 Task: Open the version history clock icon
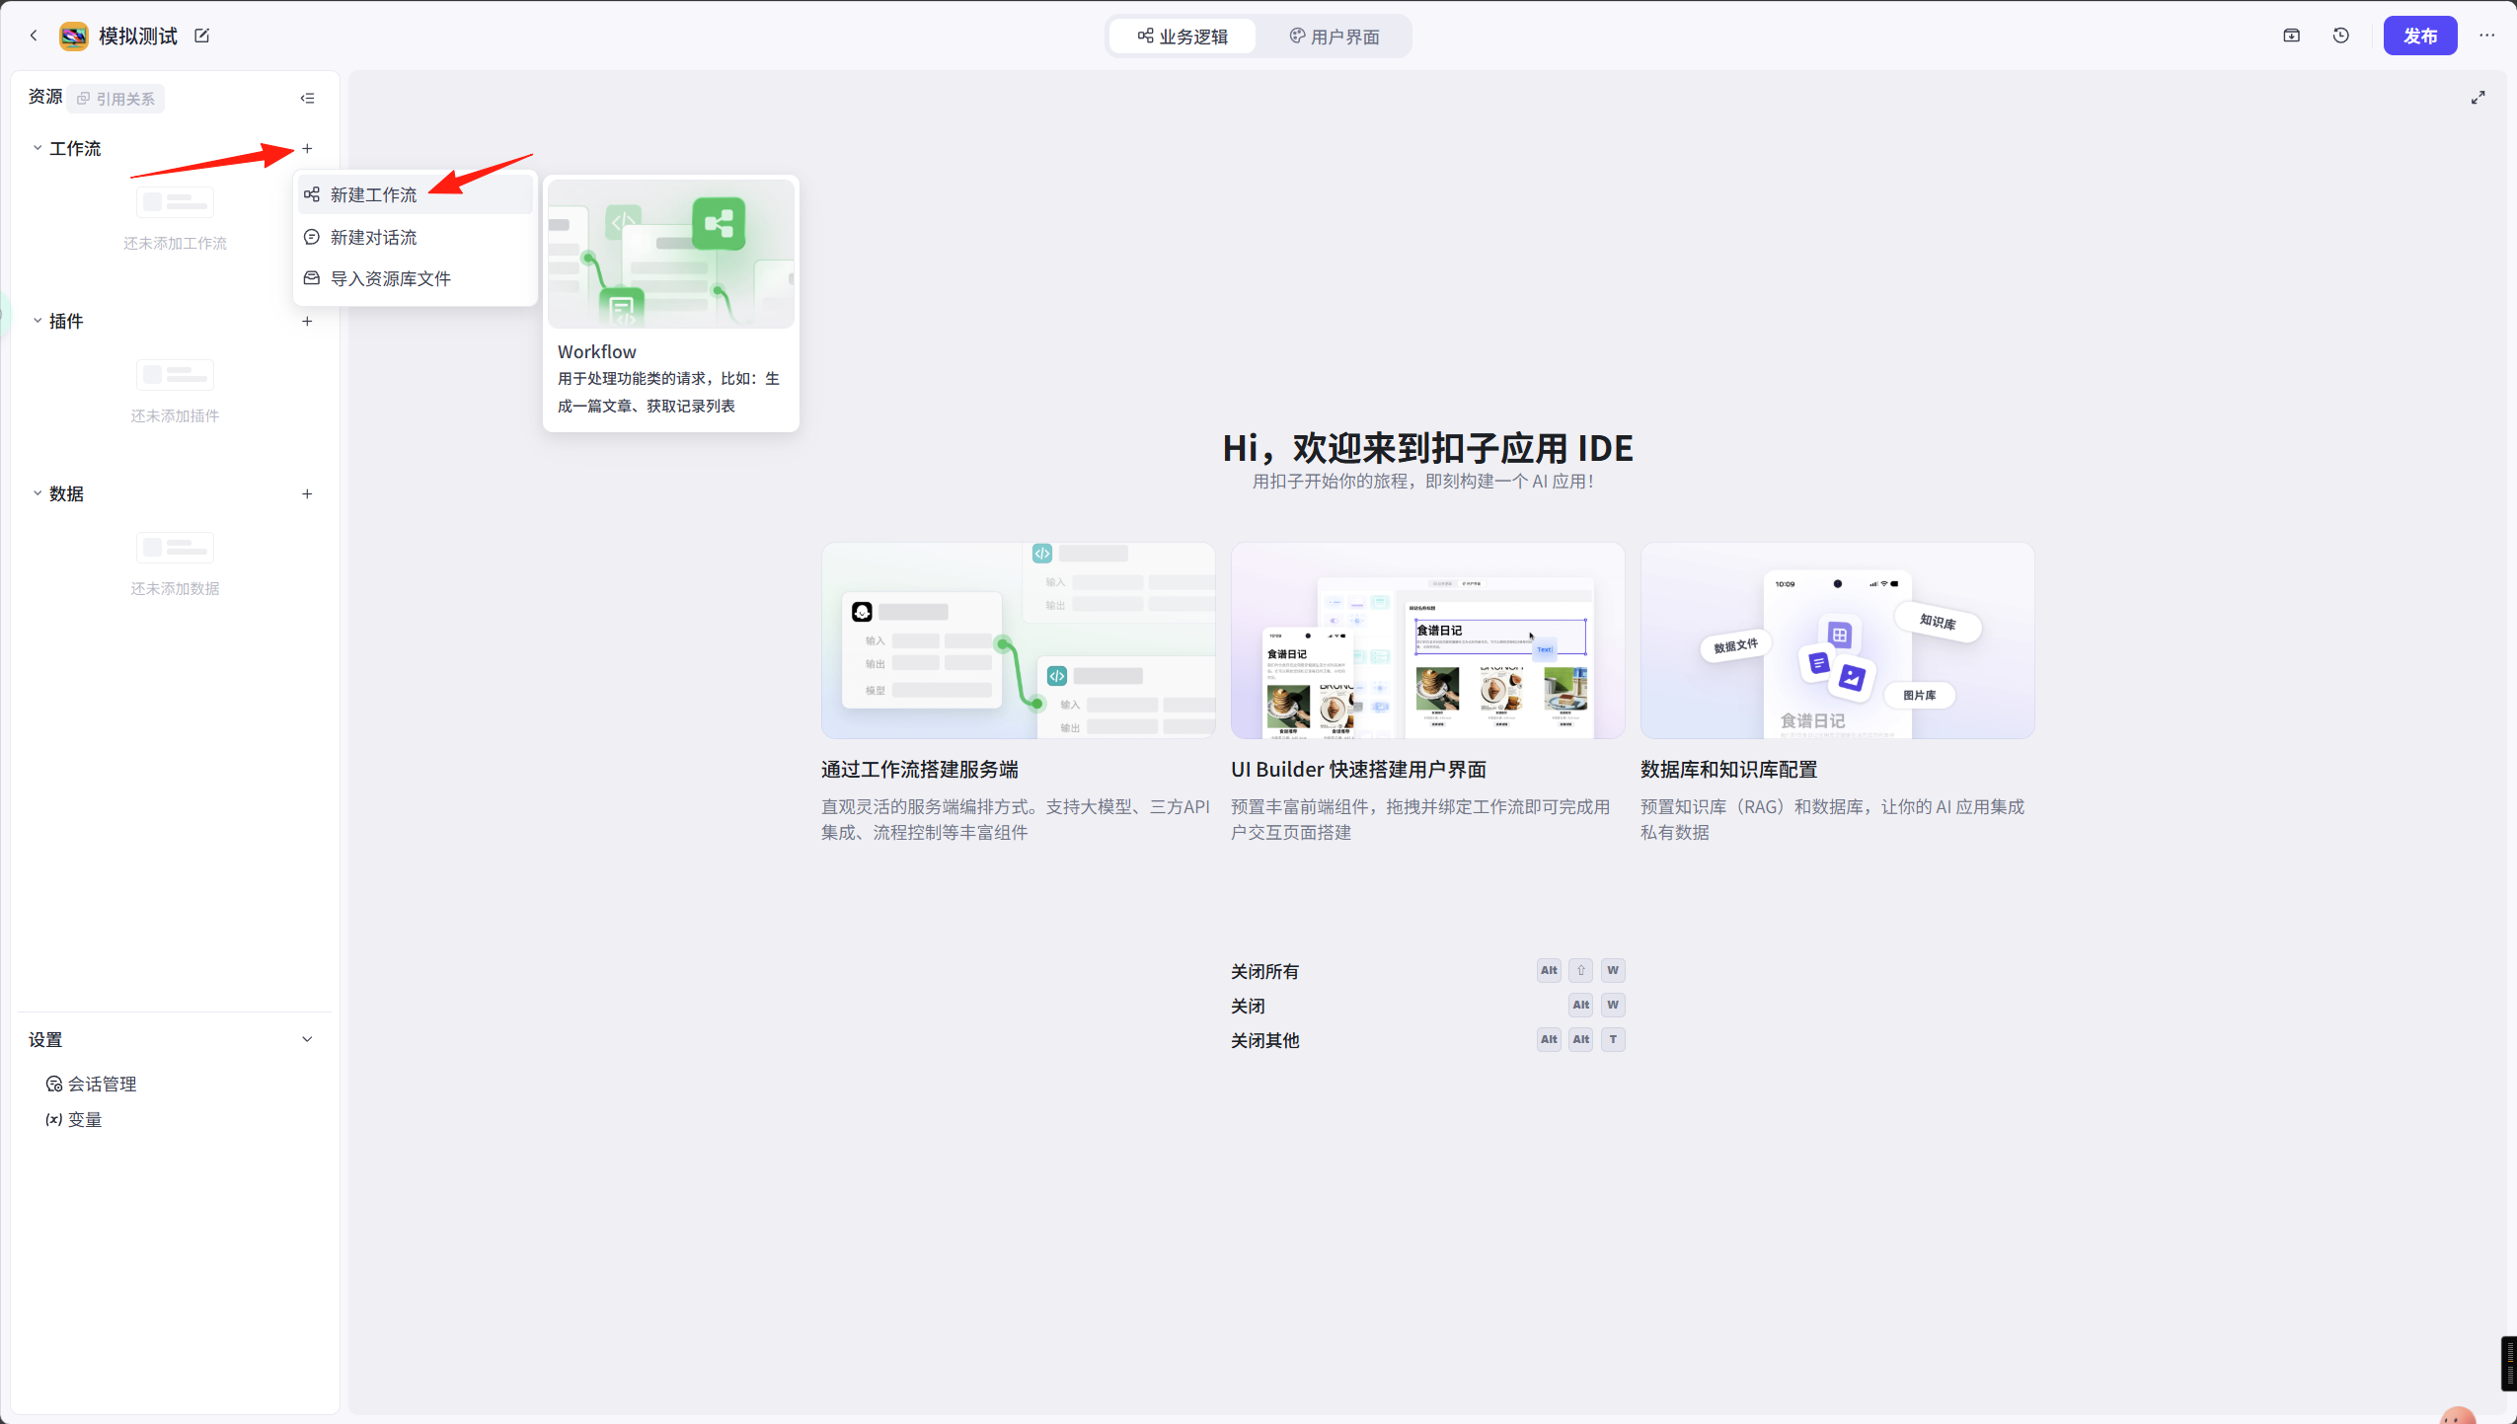tap(2341, 36)
